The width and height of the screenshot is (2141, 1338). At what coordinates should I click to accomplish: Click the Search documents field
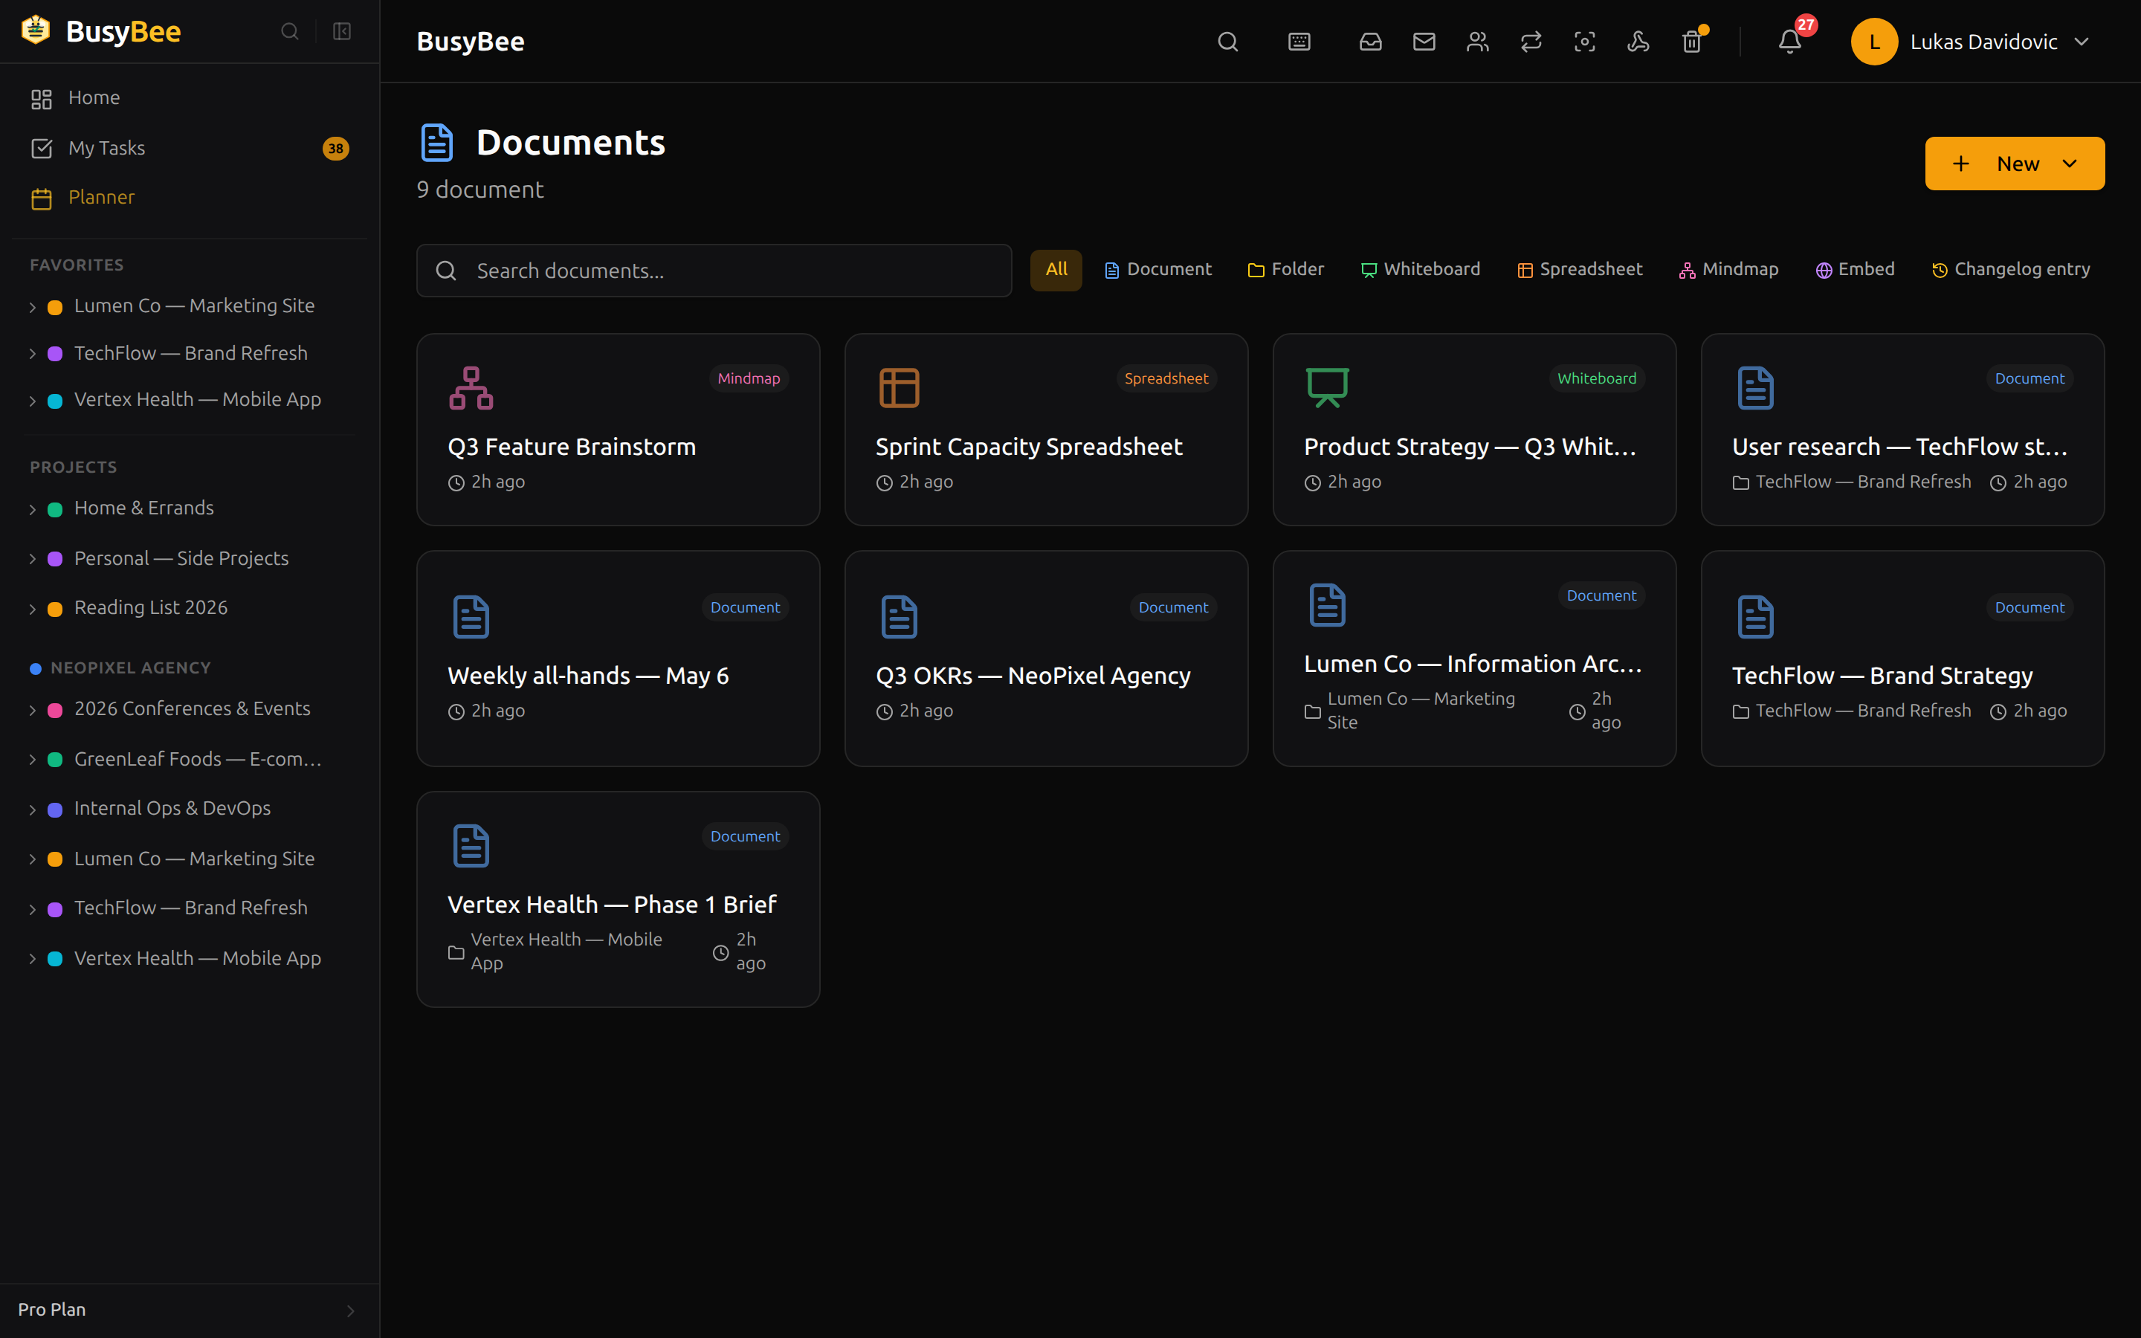(x=714, y=271)
